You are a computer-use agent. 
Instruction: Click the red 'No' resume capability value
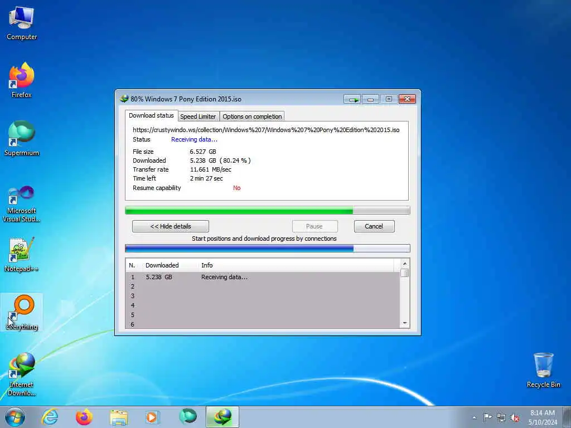point(236,188)
